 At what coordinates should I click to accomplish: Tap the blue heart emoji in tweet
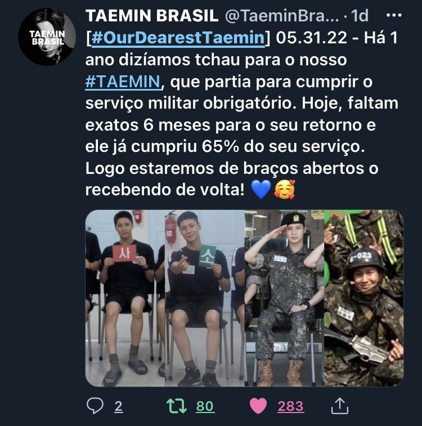tap(261, 190)
